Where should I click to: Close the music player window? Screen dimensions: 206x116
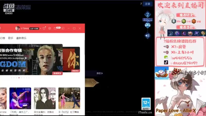click(x=80, y=28)
